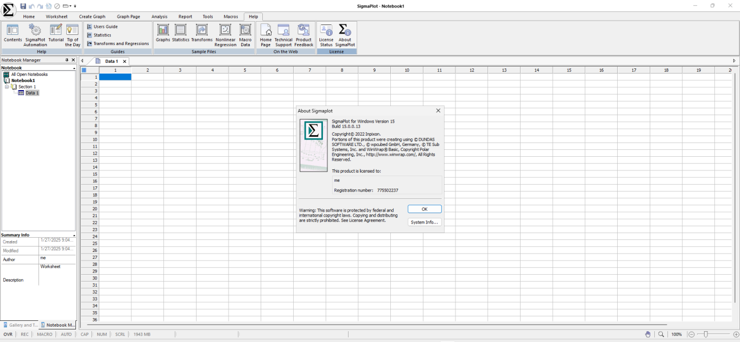Select column 5 header in worksheet

coord(245,70)
